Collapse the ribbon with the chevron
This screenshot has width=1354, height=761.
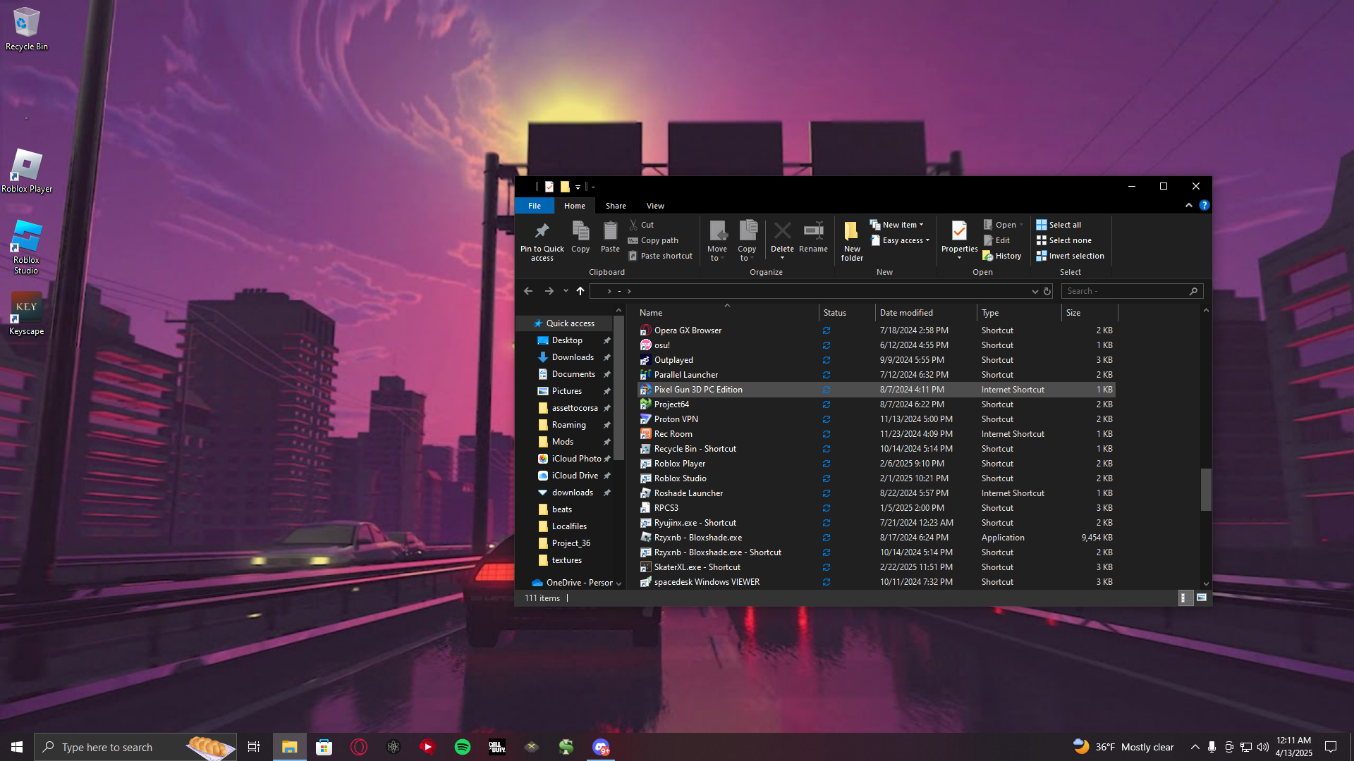click(1189, 205)
